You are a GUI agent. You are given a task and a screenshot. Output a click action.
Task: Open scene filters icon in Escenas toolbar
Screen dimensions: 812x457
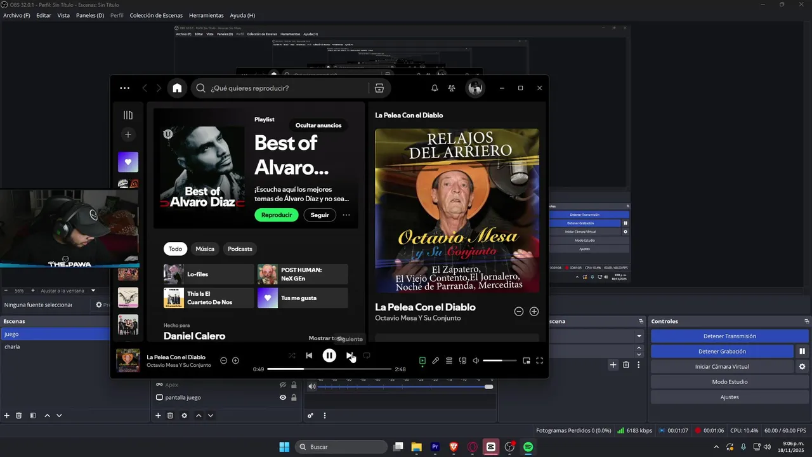coord(33,416)
